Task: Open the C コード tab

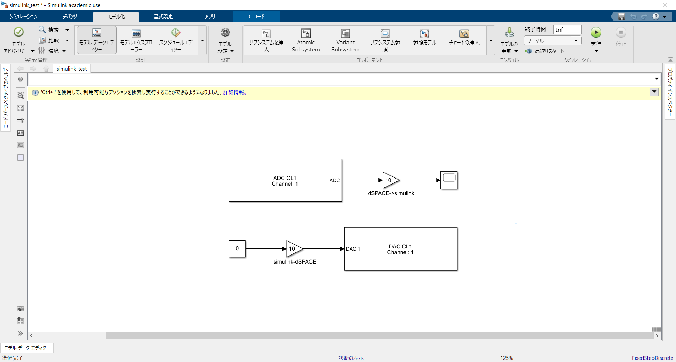Action: [x=256, y=16]
